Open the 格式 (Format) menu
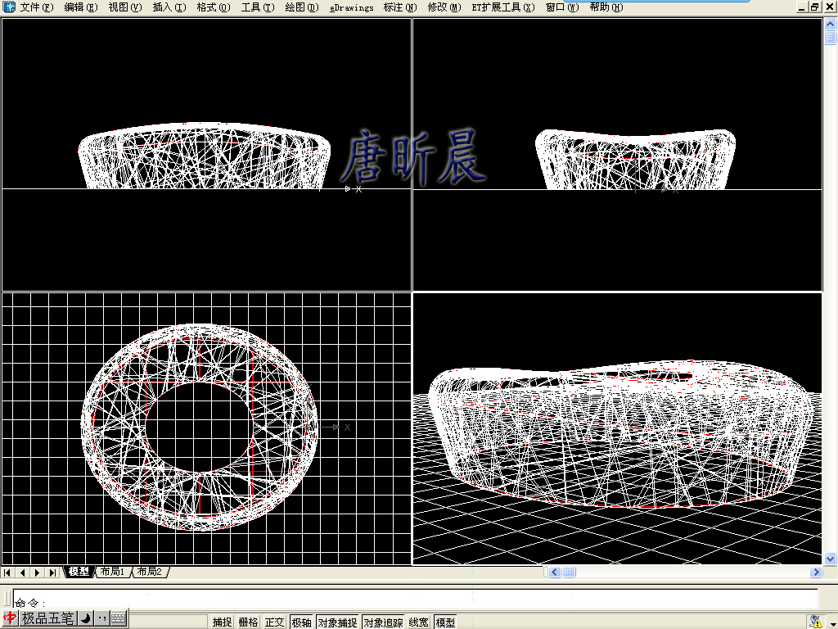Image resolution: width=838 pixels, height=629 pixels. (214, 7)
